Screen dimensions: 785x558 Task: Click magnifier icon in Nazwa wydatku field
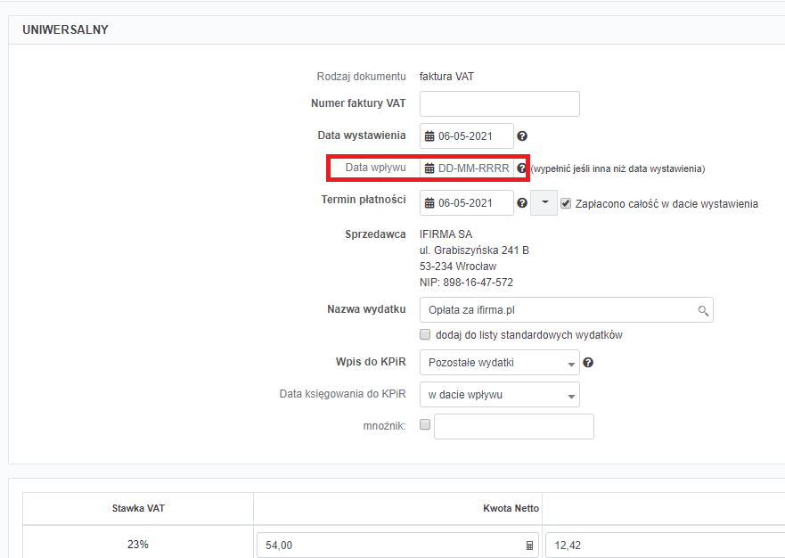[703, 310]
